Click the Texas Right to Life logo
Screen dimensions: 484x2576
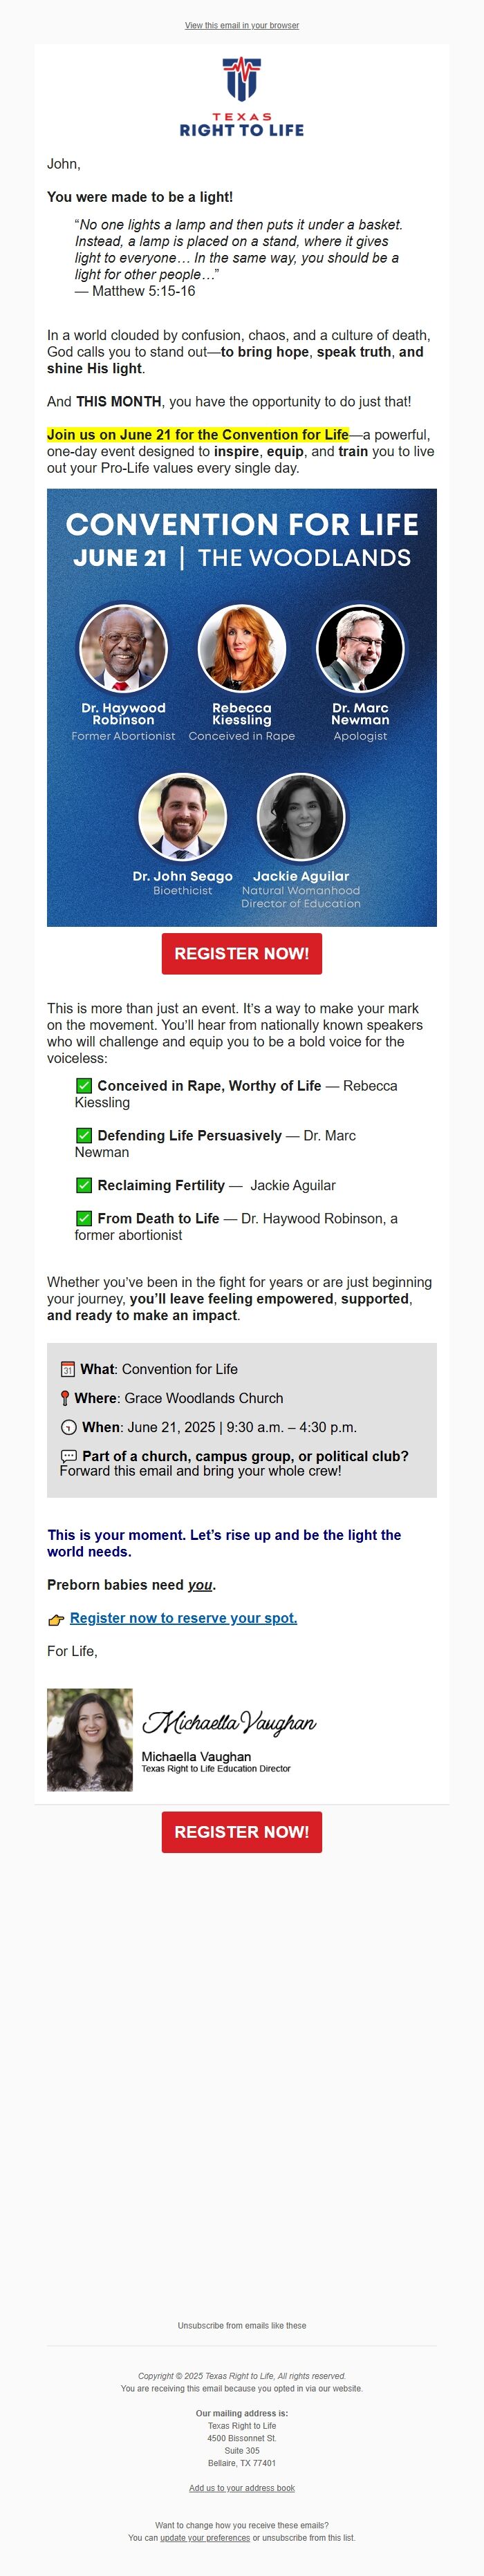click(242, 96)
